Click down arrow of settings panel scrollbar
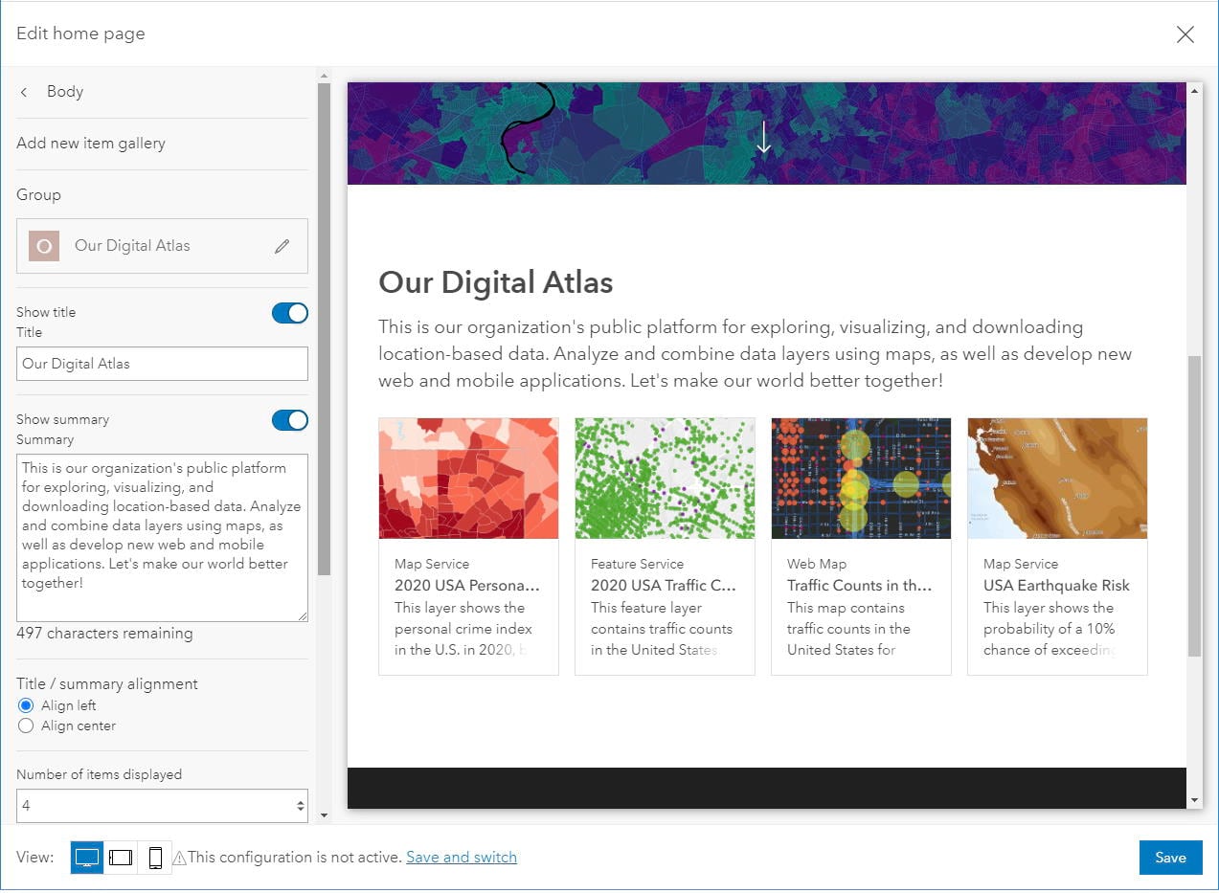This screenshot has width=1219, height=893. tap(324, 815)
